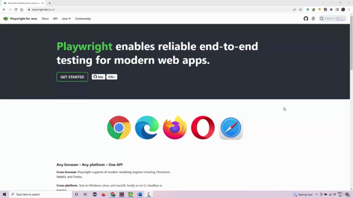353x198 pixels.
Task: Open the Word app on taskbar
Action: 140,194
